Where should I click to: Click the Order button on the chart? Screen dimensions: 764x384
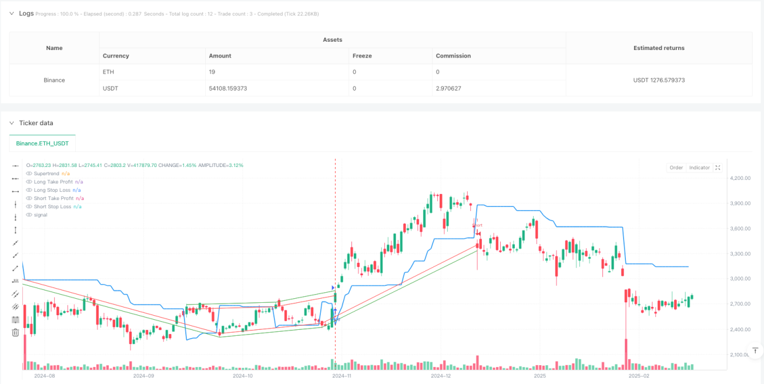tap(676, 168)
